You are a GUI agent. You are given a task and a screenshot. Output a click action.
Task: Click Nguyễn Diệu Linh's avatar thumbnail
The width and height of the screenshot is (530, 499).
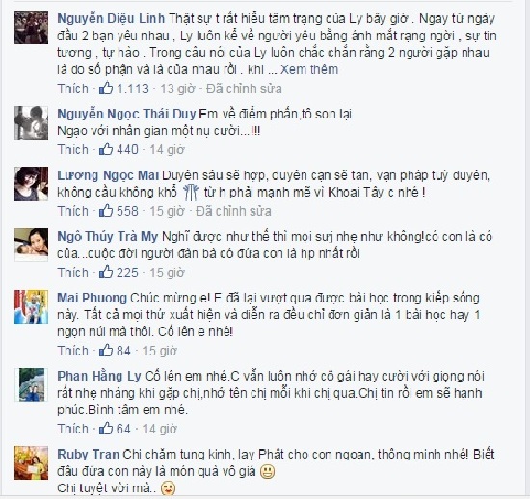point(31,27)
